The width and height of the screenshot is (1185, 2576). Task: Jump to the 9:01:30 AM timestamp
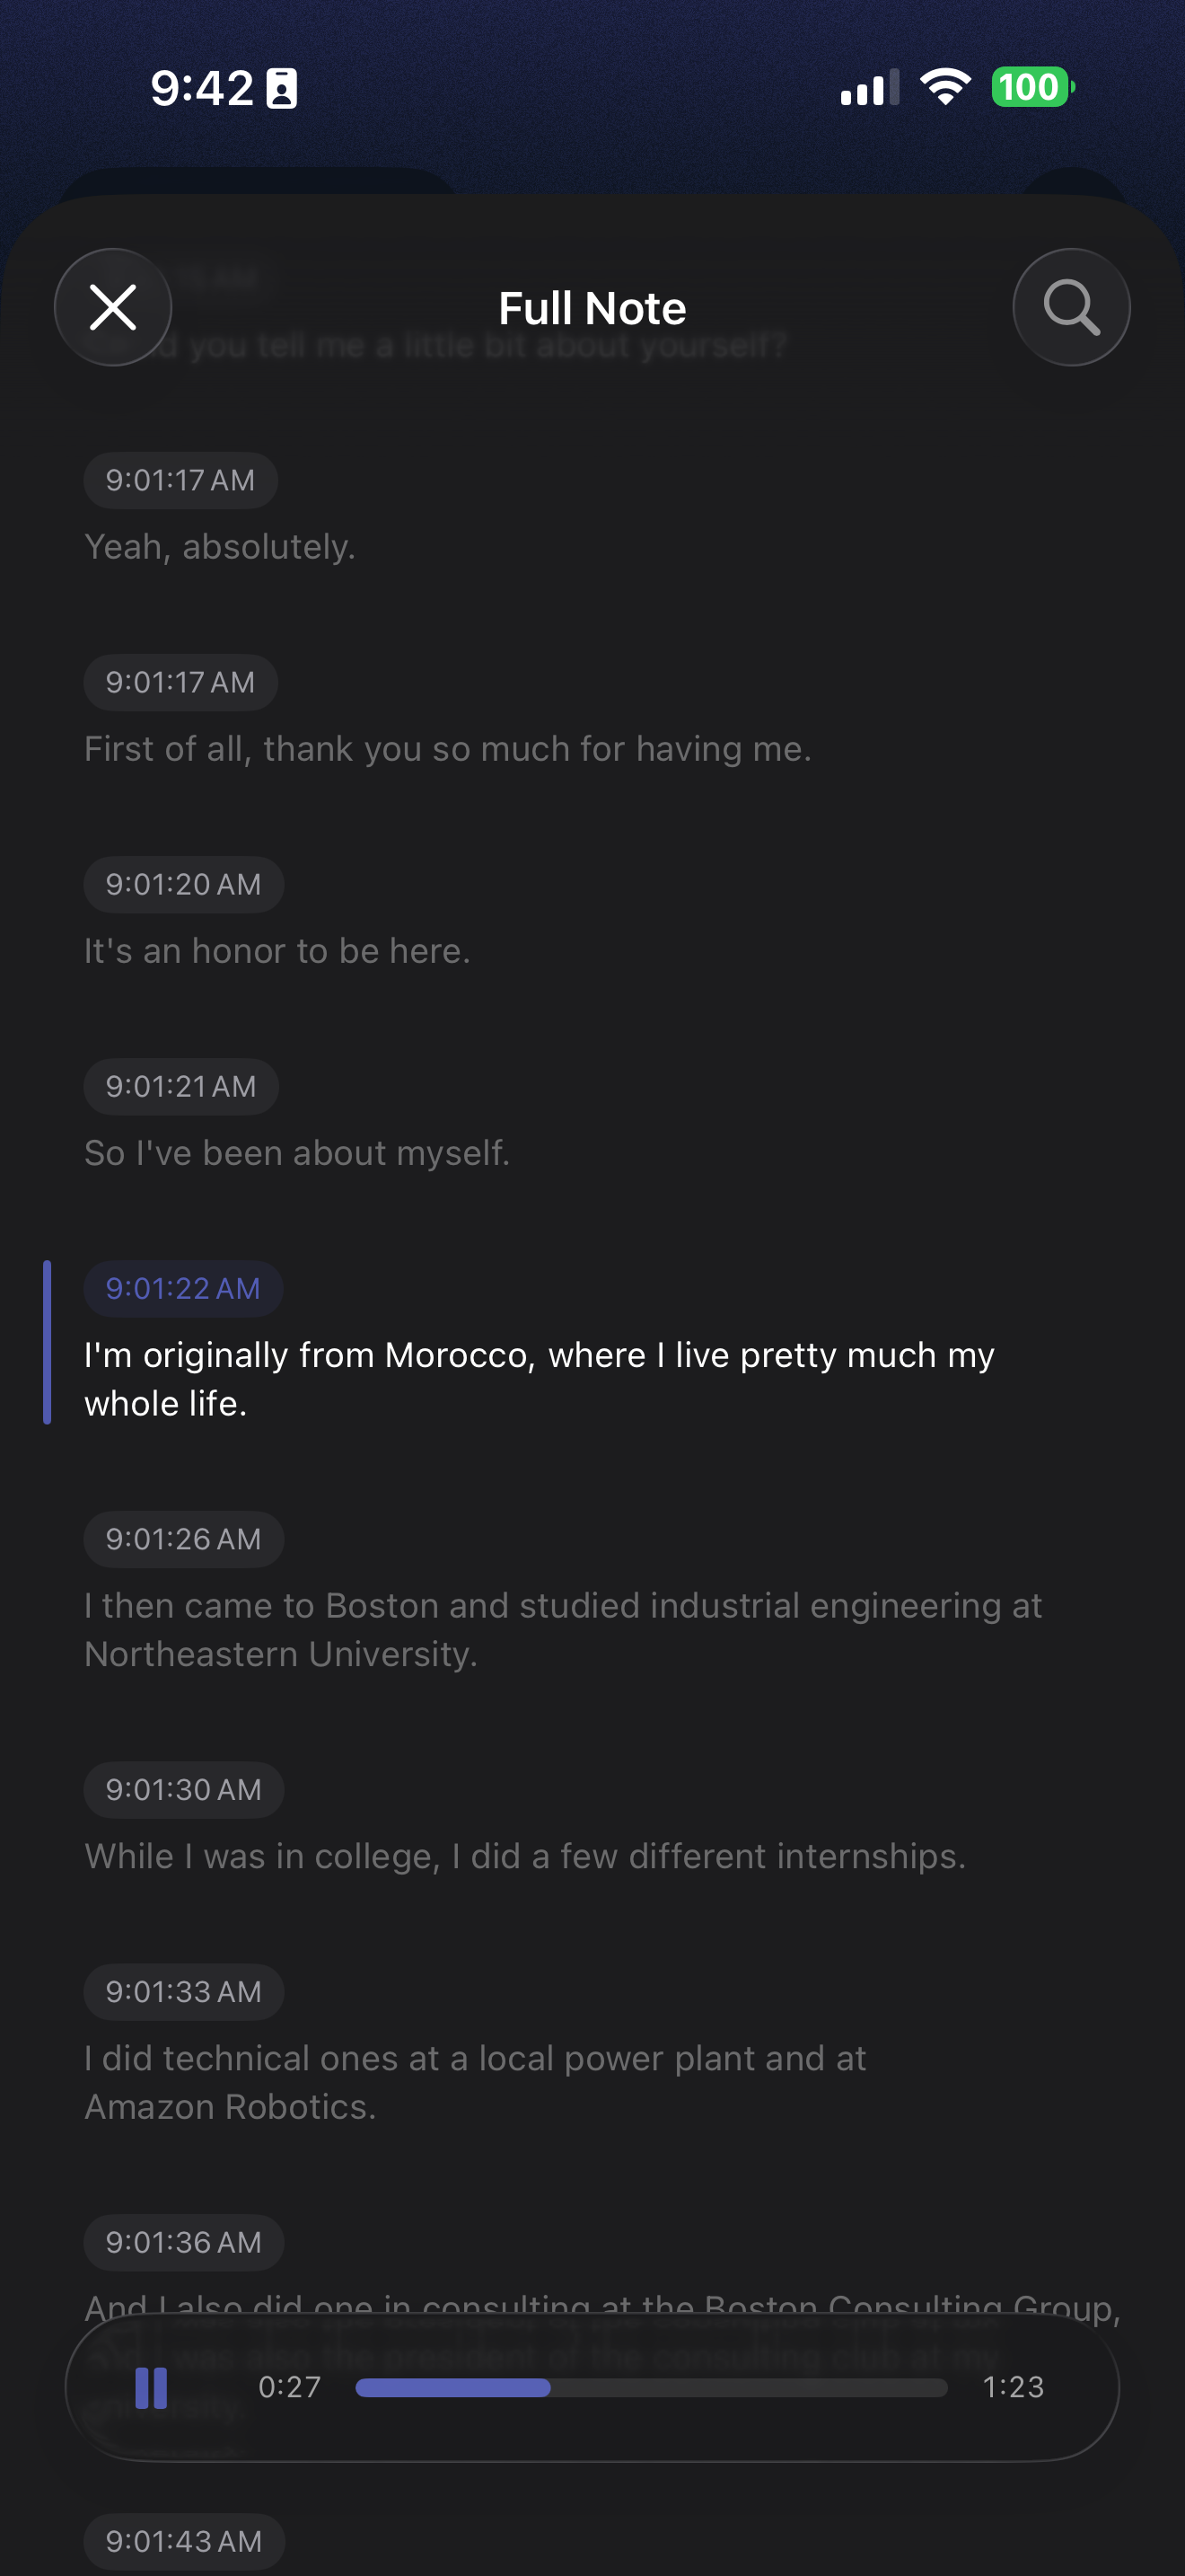coord(184,1790)
